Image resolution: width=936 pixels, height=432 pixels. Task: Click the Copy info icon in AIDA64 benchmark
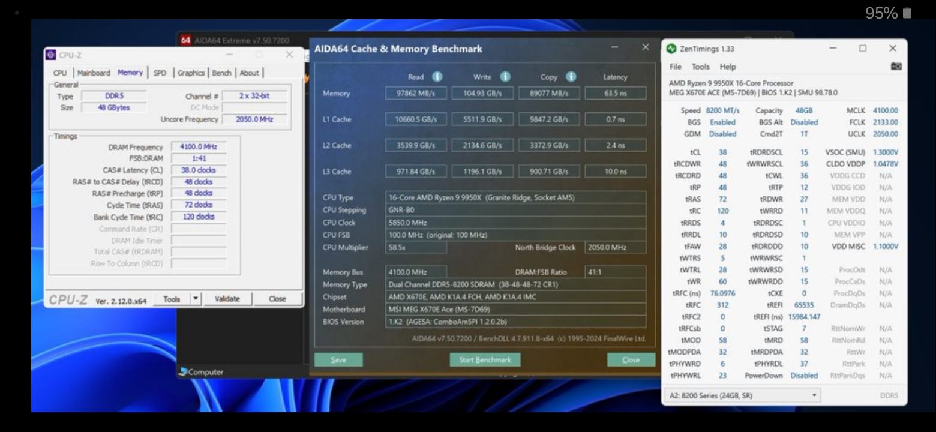571,77
